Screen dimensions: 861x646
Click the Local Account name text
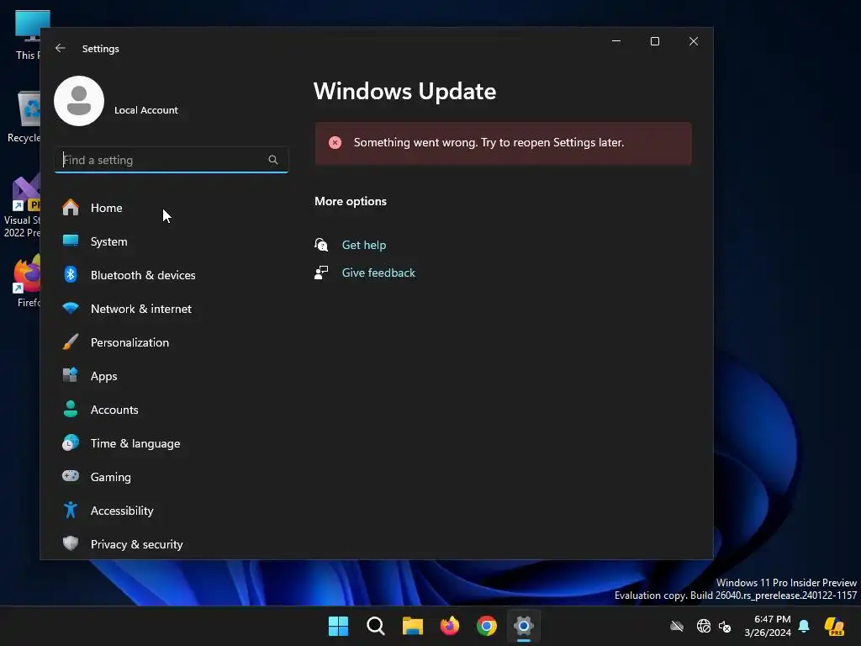pyautogui.click(x=146, y=110)
